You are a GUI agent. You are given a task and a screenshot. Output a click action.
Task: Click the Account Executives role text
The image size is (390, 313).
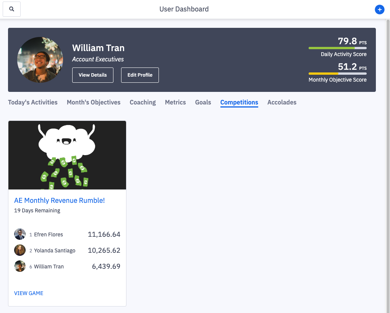98,59
